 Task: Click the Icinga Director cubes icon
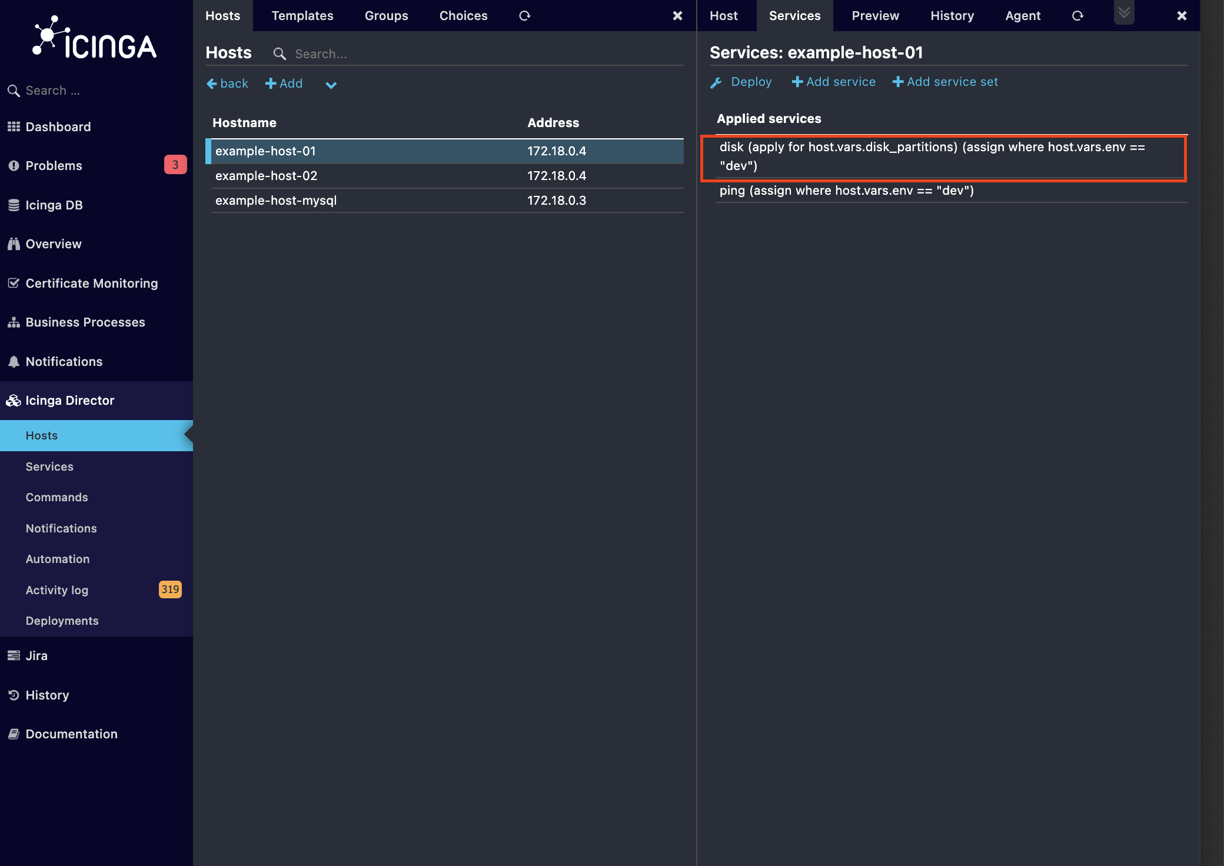tap(14, 401)
